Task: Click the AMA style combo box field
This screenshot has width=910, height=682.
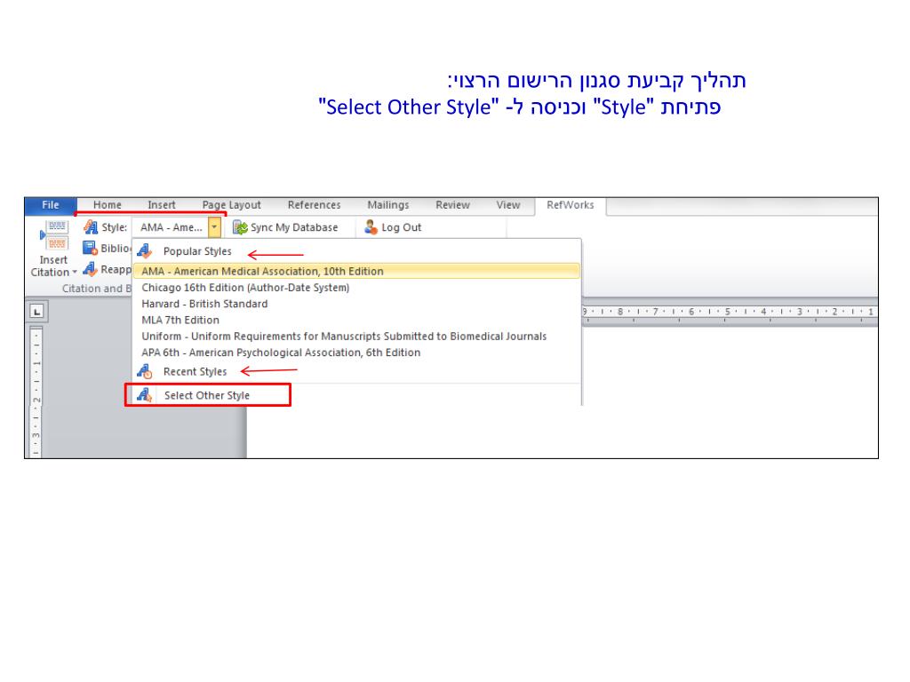Action: 171,227
